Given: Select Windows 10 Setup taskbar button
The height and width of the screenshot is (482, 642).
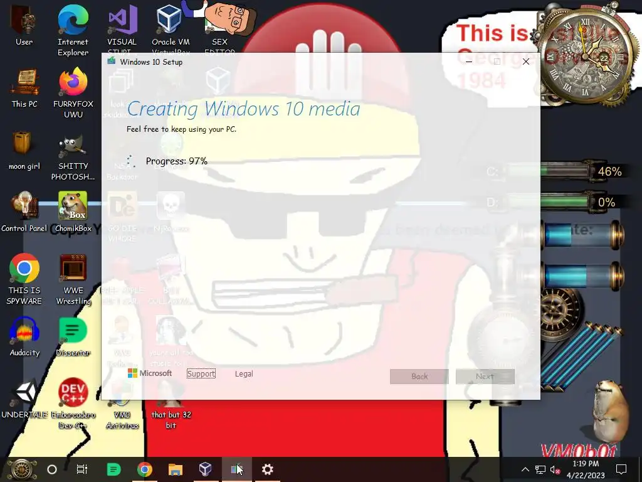Looking at the screenshot, I should [236, 469].
